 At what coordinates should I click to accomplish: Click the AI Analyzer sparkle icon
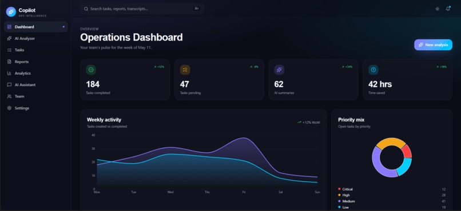(9, 38)
